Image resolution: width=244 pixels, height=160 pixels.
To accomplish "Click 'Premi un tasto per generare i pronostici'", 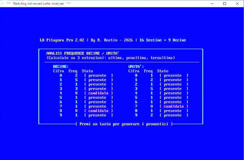I will click(x=124, y=124).
